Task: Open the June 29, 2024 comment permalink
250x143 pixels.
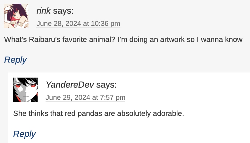Action: click(x=86, y=97)
